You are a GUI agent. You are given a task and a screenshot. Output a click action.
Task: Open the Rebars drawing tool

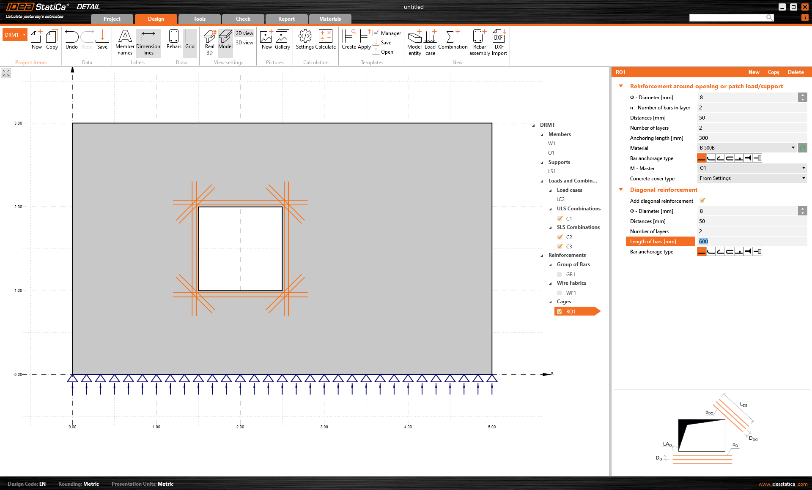click(x=173, y=41)
